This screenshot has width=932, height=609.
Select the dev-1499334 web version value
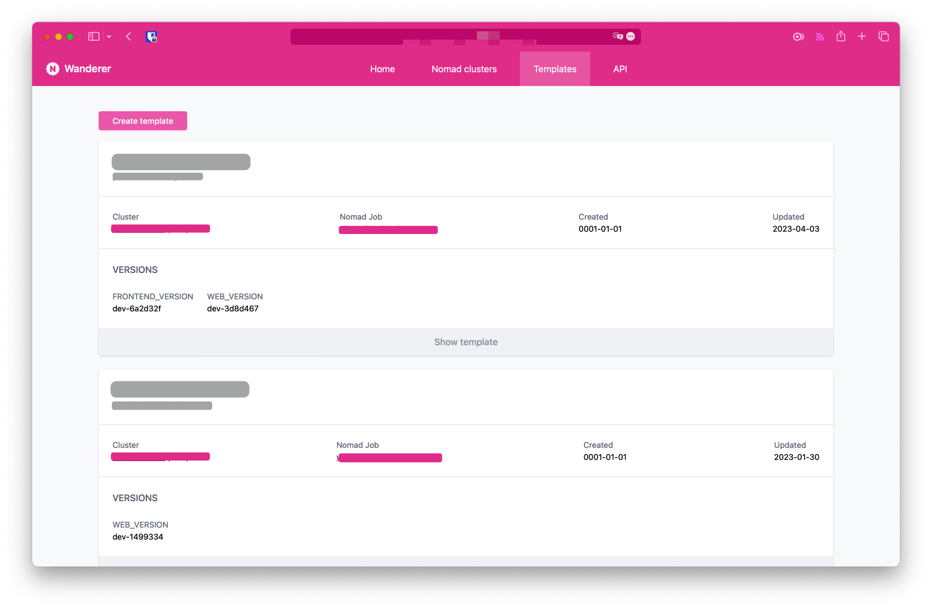[x=138, y=537]
